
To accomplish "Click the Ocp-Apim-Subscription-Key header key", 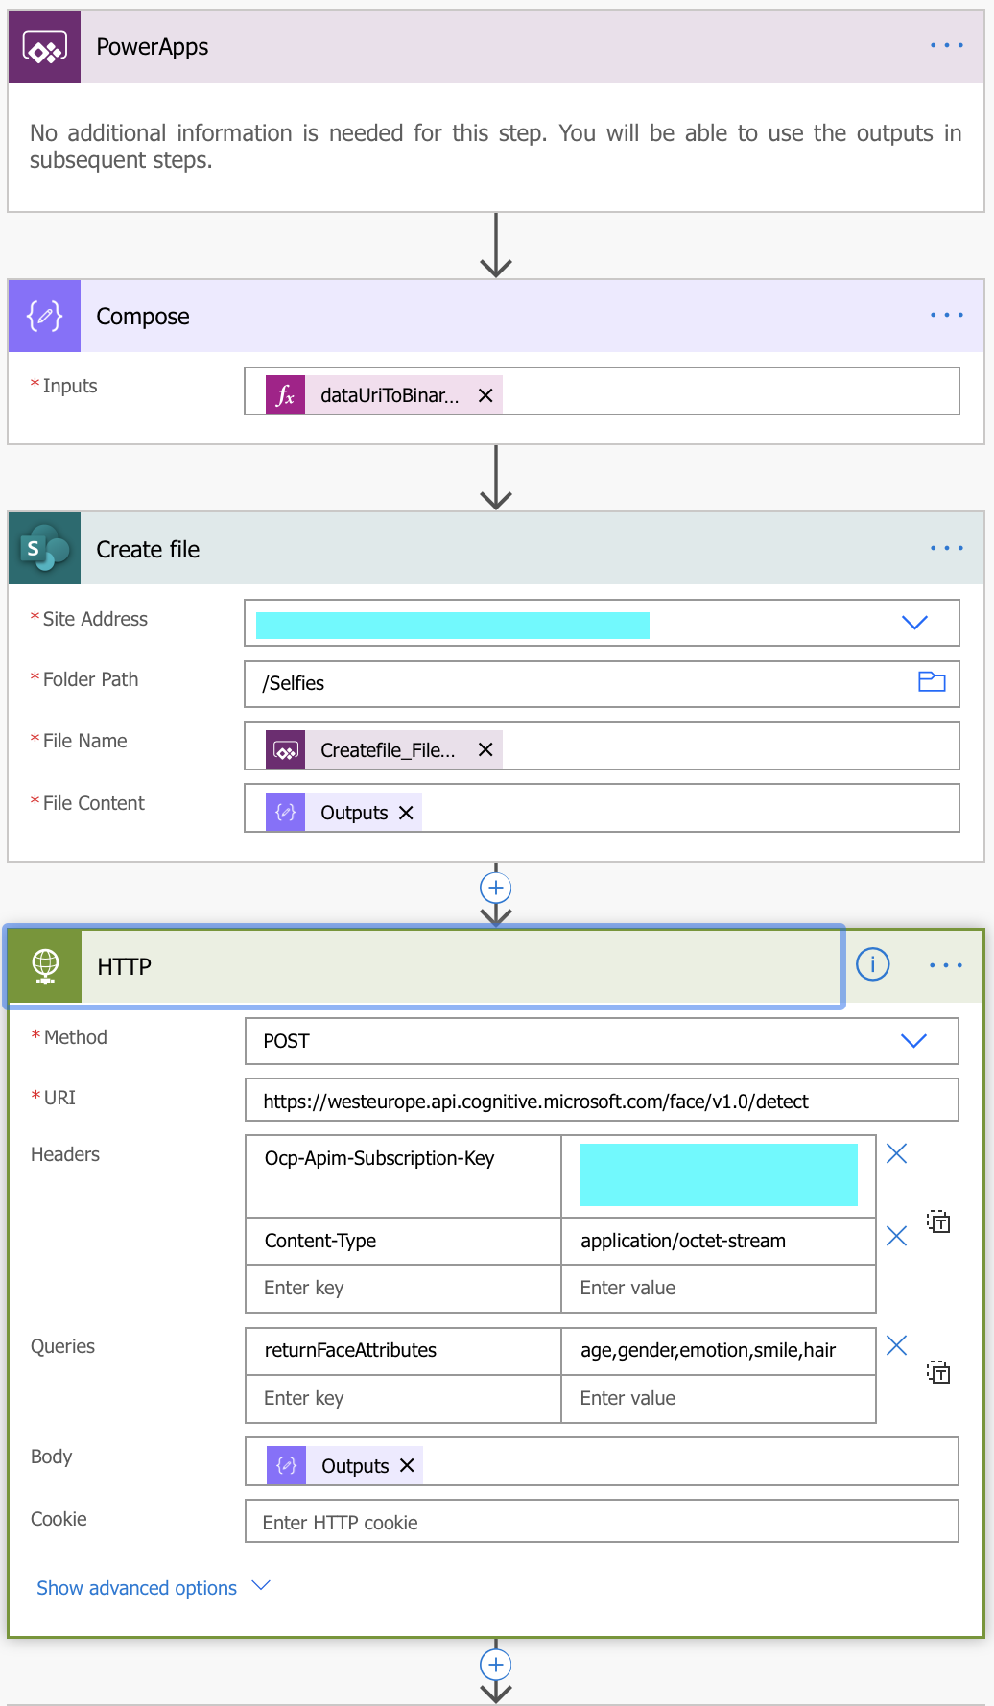I will click(x=403, y=1176).
